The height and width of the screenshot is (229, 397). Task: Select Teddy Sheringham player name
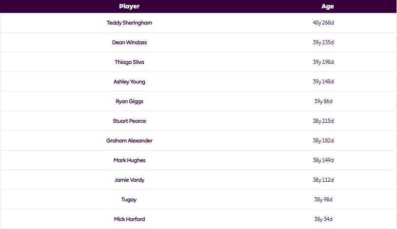coord(129,23)
